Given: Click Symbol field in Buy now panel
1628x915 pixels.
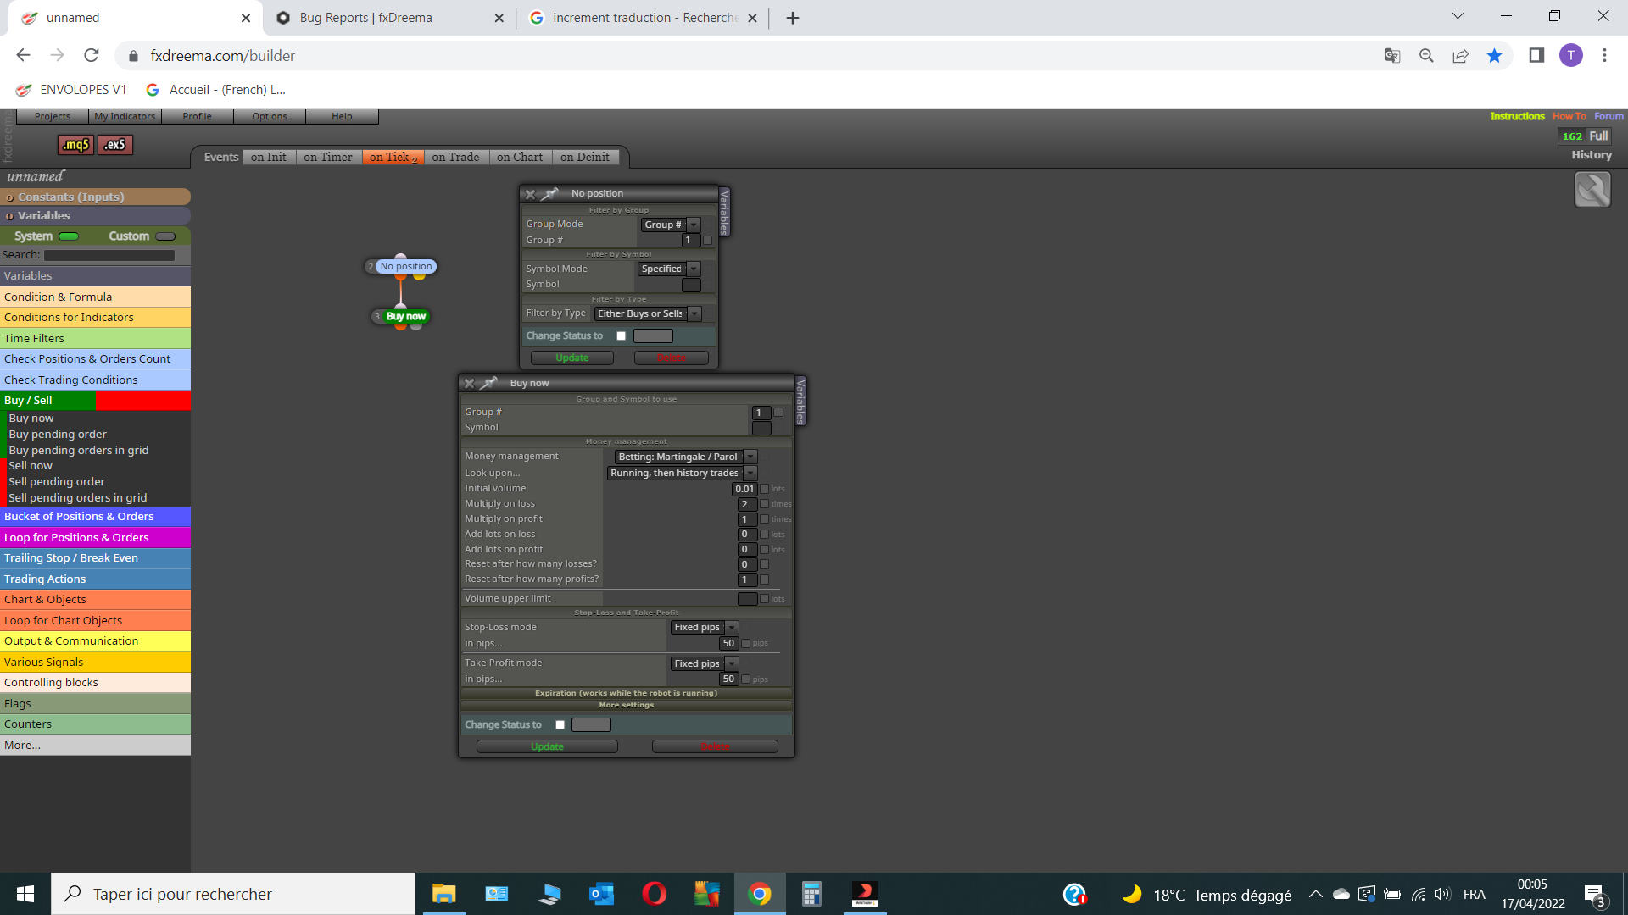Looking at the screenshot, I should 761,428.
